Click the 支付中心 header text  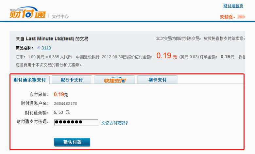click(x=60, y=16)
